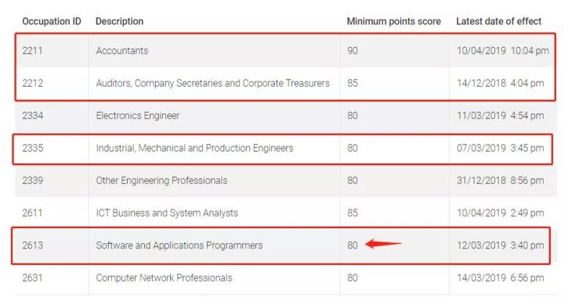Click occupation ID 2631
The width and height of the screenshot is (564, 301).
(x=32, y=278)
